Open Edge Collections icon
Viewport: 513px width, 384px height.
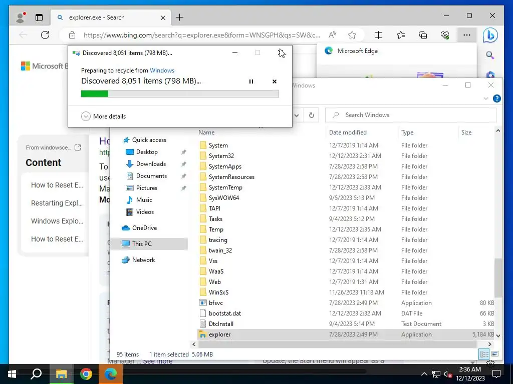[x=423, y=35]
